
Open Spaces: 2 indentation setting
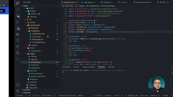pyautogui.click(x=109, y=96)
